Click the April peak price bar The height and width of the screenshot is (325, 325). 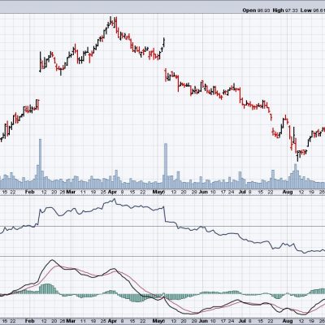pyautogui.click(x=110, y=22)
